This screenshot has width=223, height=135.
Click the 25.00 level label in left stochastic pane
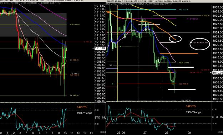(x=97, y=110)
